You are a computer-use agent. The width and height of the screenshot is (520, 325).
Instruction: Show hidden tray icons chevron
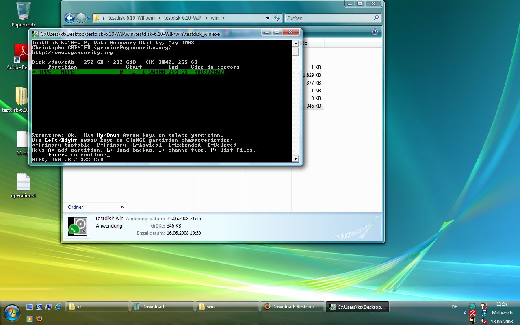click(465, 313)
